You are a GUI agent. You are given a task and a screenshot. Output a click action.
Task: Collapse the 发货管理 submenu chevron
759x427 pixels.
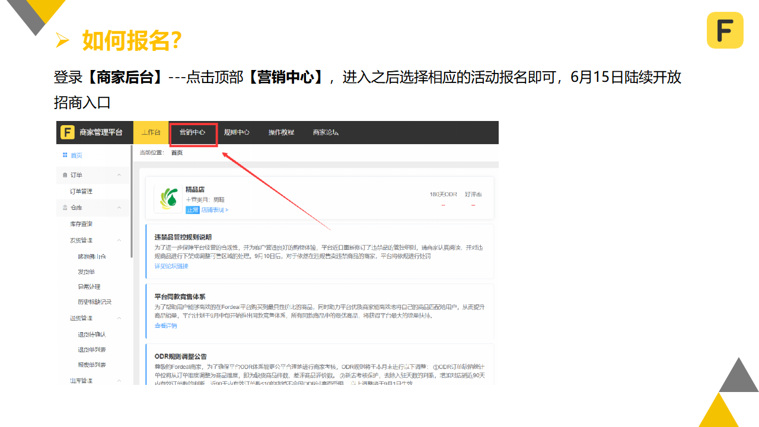coord(119,240)
